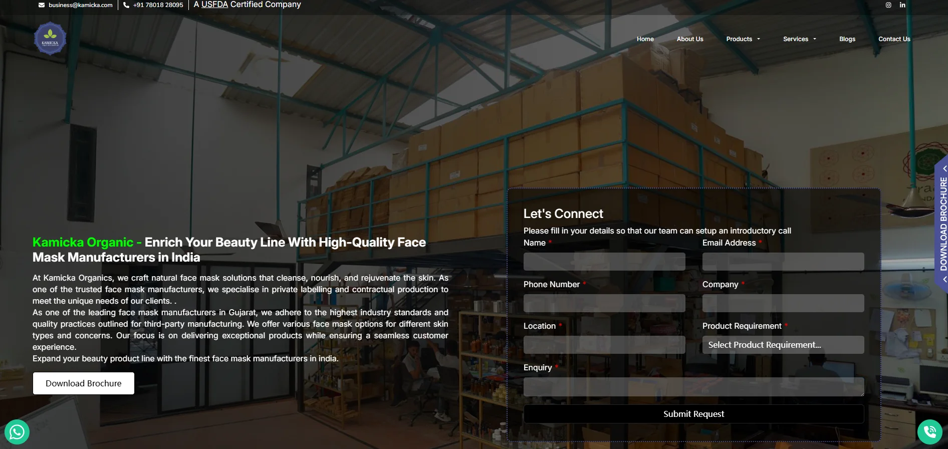The image size is (948, 449).
Task: Click the phone handset icon in top bar
Action: [x=126, y=5]
